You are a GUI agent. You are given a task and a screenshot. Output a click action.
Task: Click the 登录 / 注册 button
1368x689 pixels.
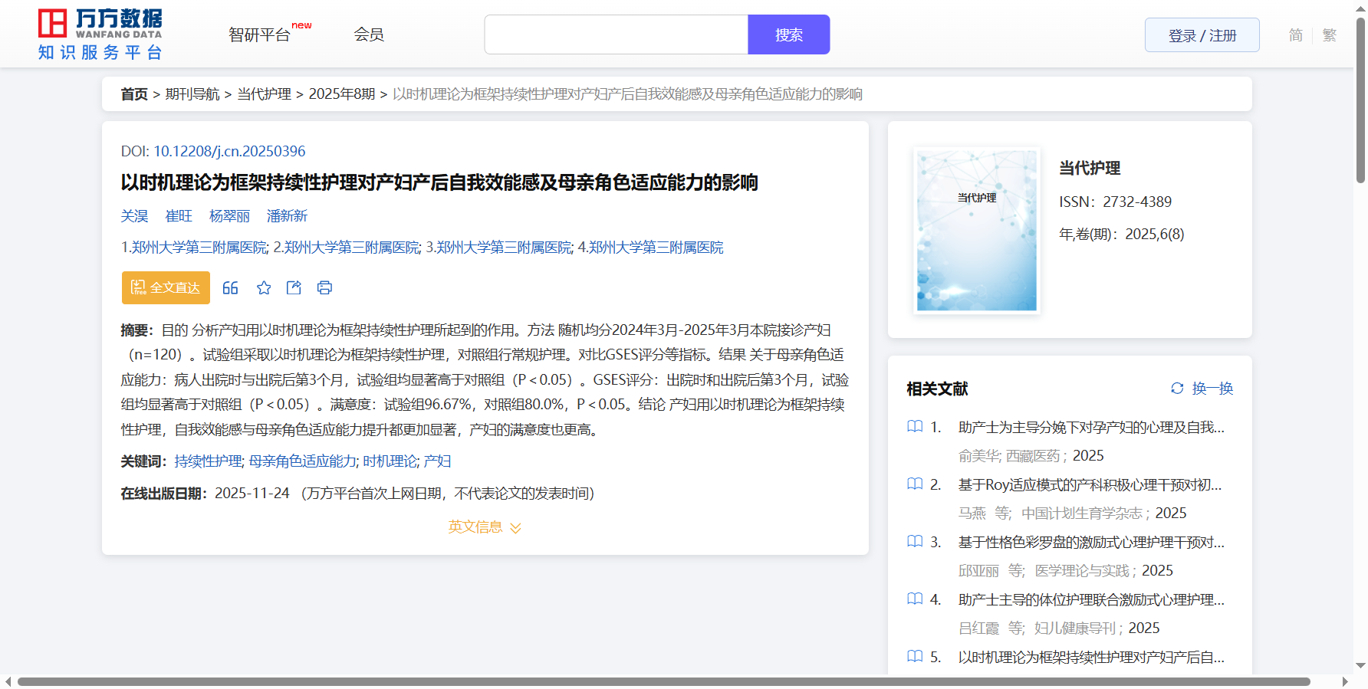[x=1202, y=35]
